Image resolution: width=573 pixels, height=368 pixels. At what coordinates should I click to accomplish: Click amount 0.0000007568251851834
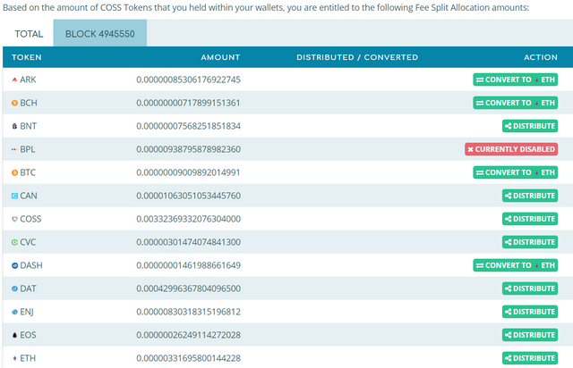point(189,126)
